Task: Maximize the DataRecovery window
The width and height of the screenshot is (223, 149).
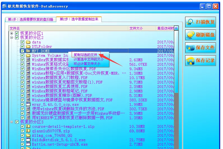Action: (209, 6)
